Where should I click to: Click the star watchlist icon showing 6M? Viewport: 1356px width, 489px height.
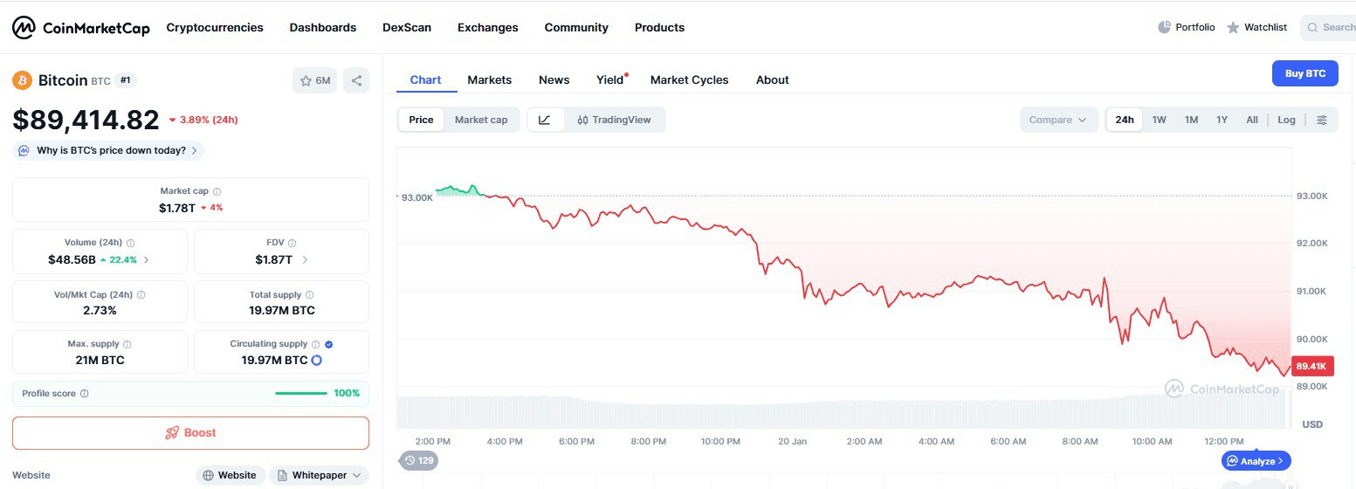(x=314, y=80)
